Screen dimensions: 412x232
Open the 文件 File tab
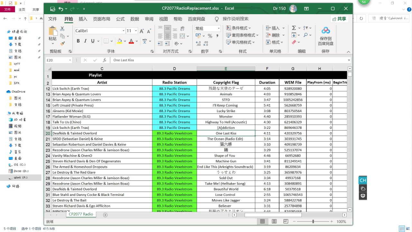pos(52,19)
